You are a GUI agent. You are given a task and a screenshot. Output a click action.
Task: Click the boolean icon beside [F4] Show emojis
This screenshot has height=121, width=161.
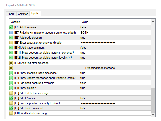(11, 88)
